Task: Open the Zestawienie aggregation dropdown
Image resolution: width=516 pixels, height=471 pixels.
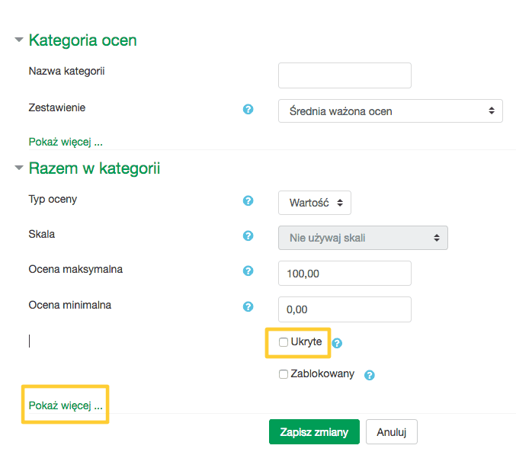Action: 390,111
